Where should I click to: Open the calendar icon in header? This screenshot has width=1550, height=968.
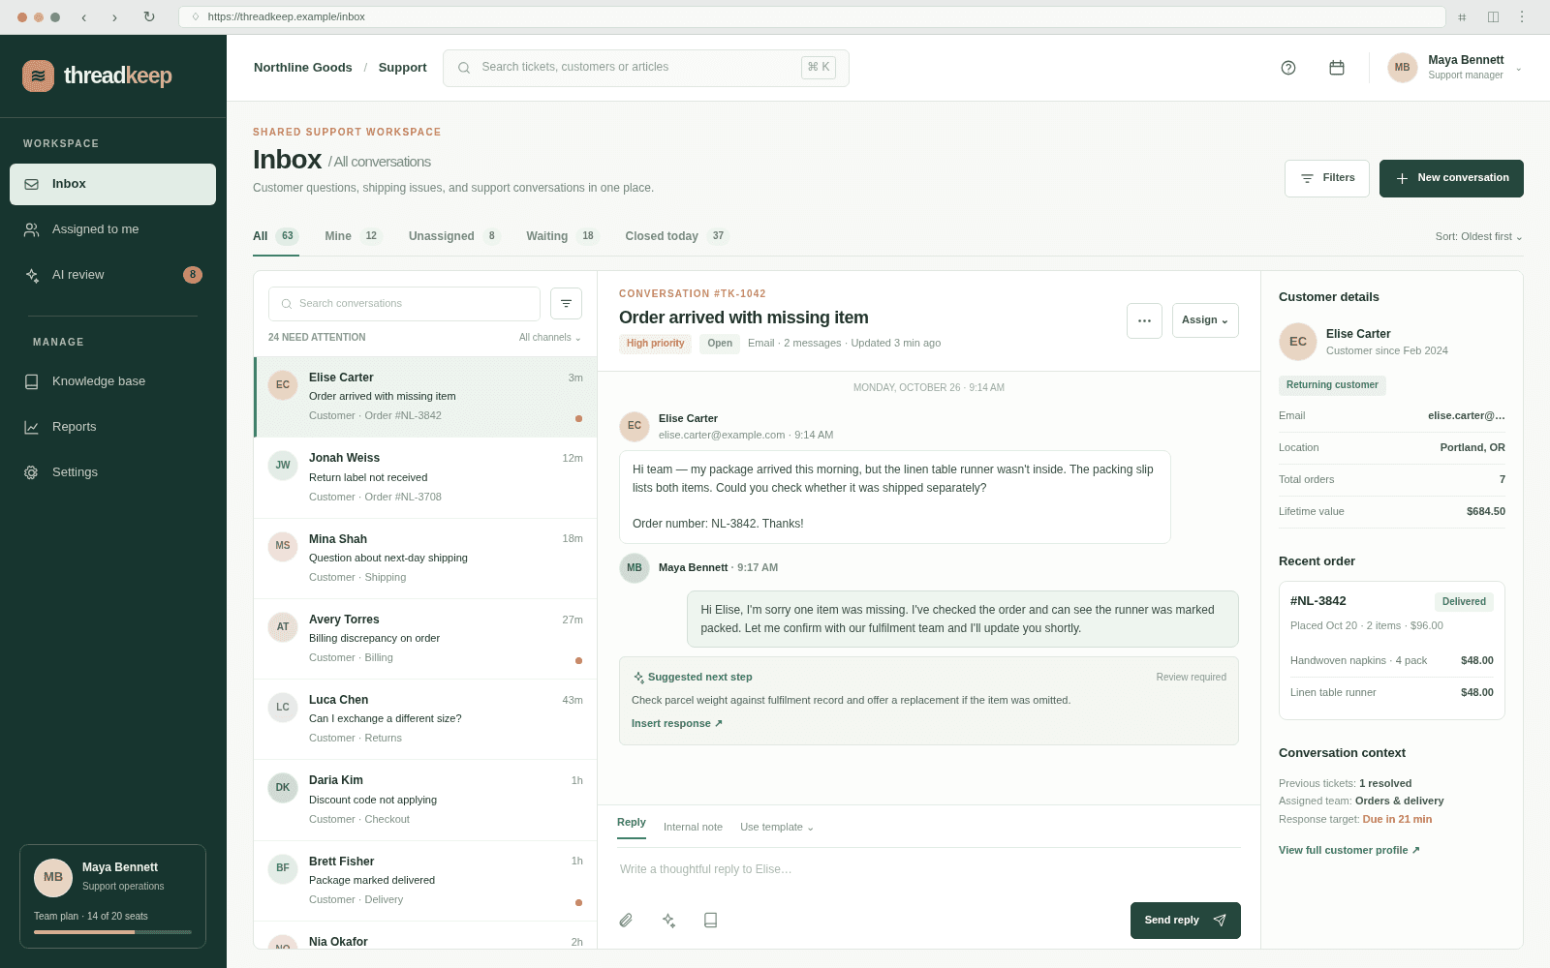(1337, 68)
